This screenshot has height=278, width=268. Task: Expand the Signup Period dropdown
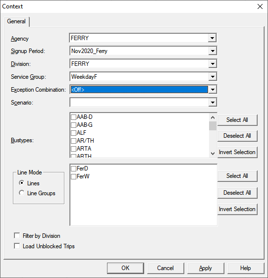[213, 51]
